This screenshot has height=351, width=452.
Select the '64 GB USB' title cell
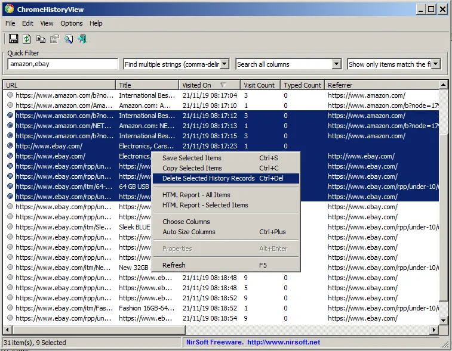coord(134,187)
